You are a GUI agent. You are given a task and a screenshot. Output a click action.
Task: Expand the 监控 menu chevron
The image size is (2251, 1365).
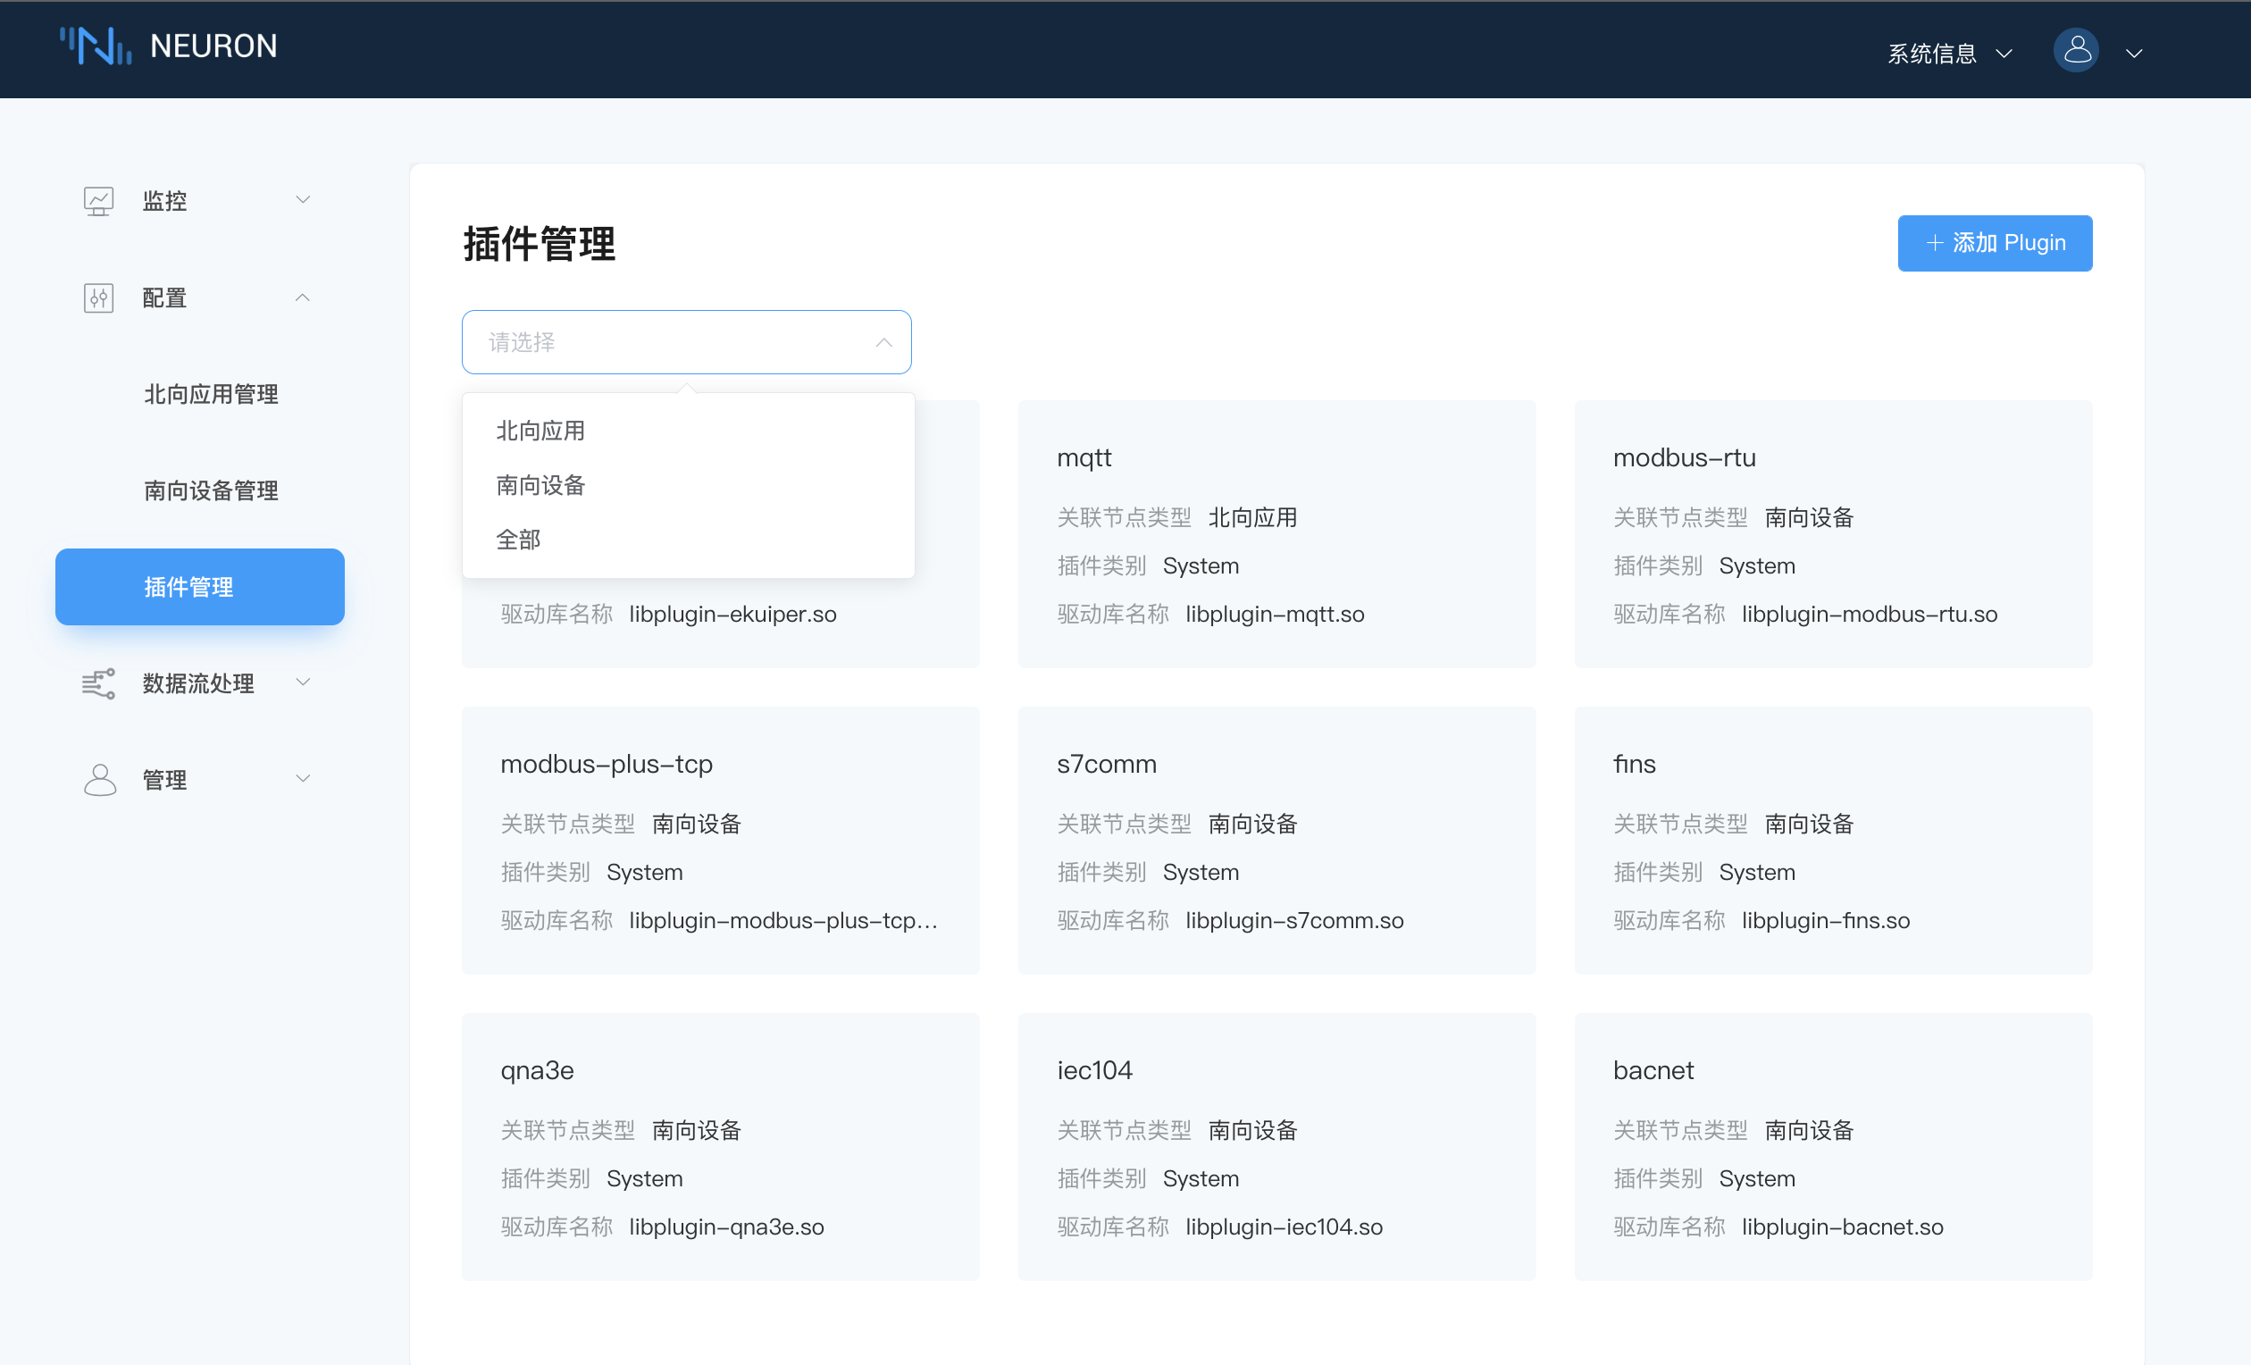[x=303, y=199]
